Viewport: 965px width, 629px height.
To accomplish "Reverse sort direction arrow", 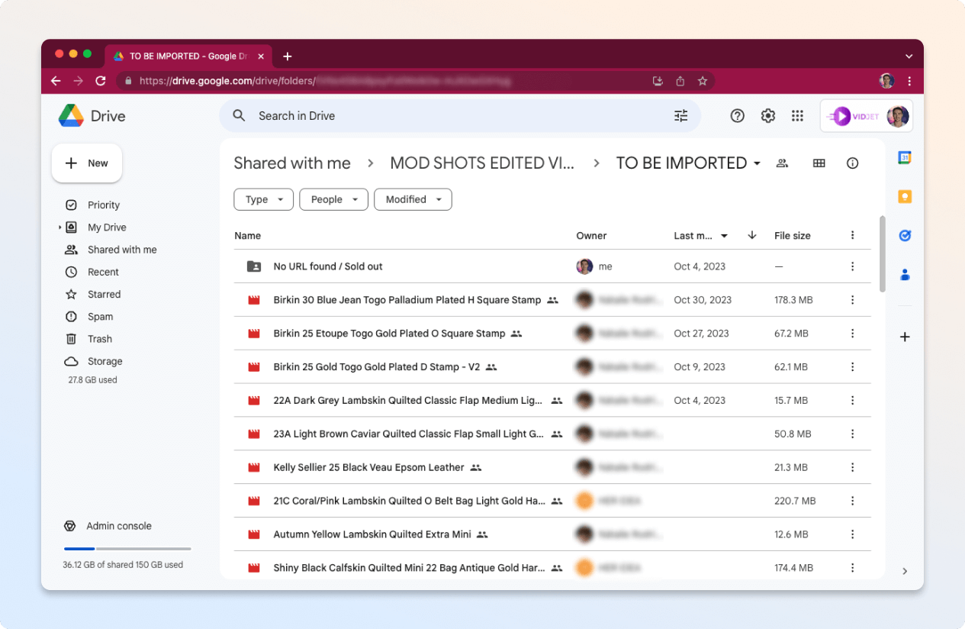I will (752, 235).
